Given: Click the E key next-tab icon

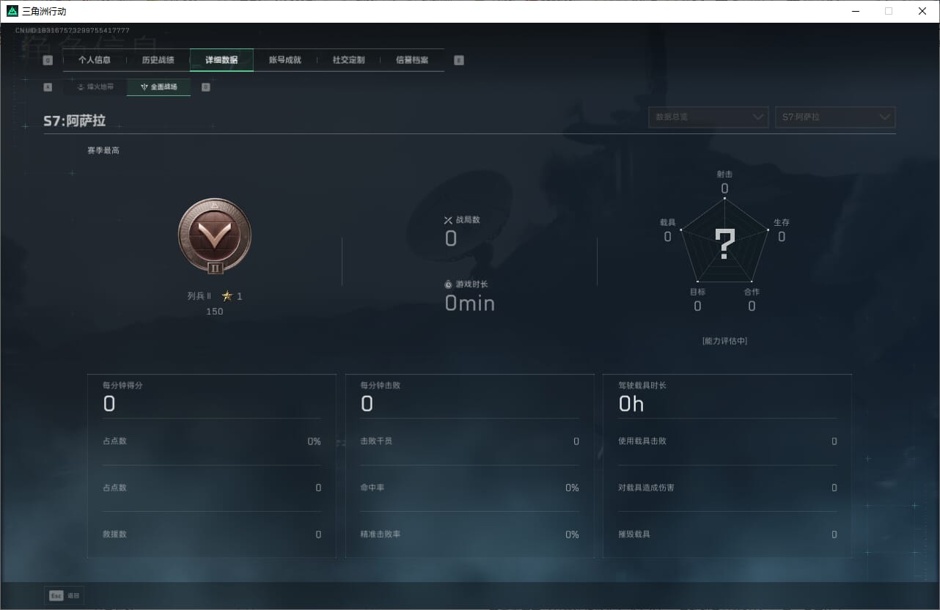Looking at the screenshot, I should click(x=459, y=61).
